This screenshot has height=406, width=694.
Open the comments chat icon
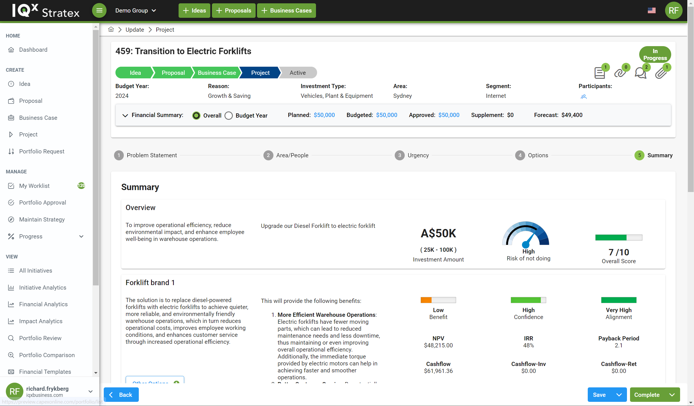tap(640, 73)
